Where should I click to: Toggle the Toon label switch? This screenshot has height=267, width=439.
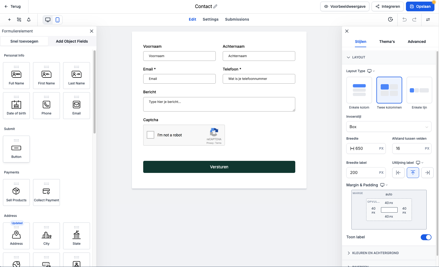pyautogui.click(x=426, y=237)
